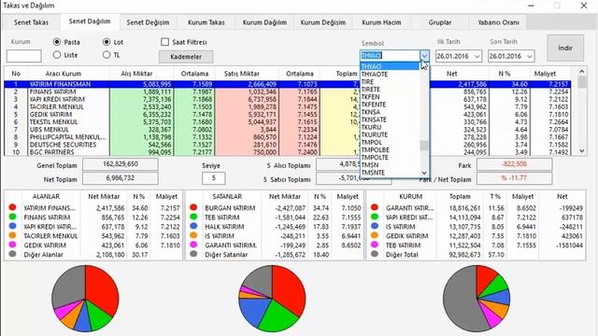Choose TKURU from symbol list

pyautogui.click(x=390, y=127)
